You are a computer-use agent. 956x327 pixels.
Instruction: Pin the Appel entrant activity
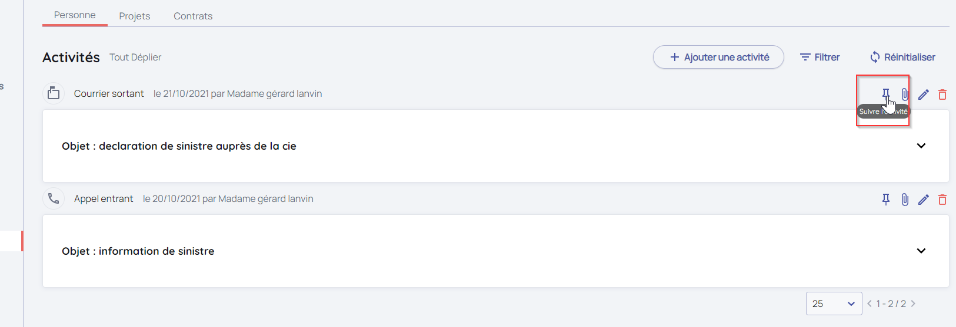(886, 200)
